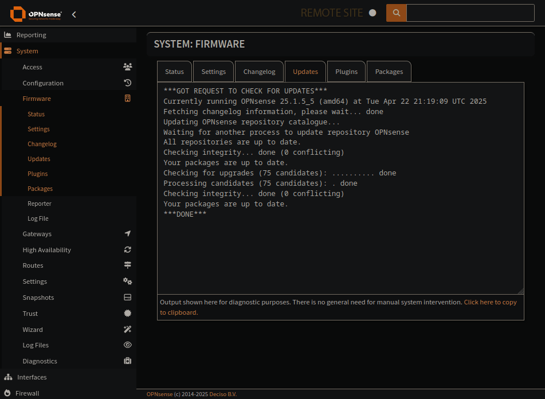Image resolution: width=545 pixels, height=399 pixels.
Task: Open Plugins in the sidebar
Action: 38,174
